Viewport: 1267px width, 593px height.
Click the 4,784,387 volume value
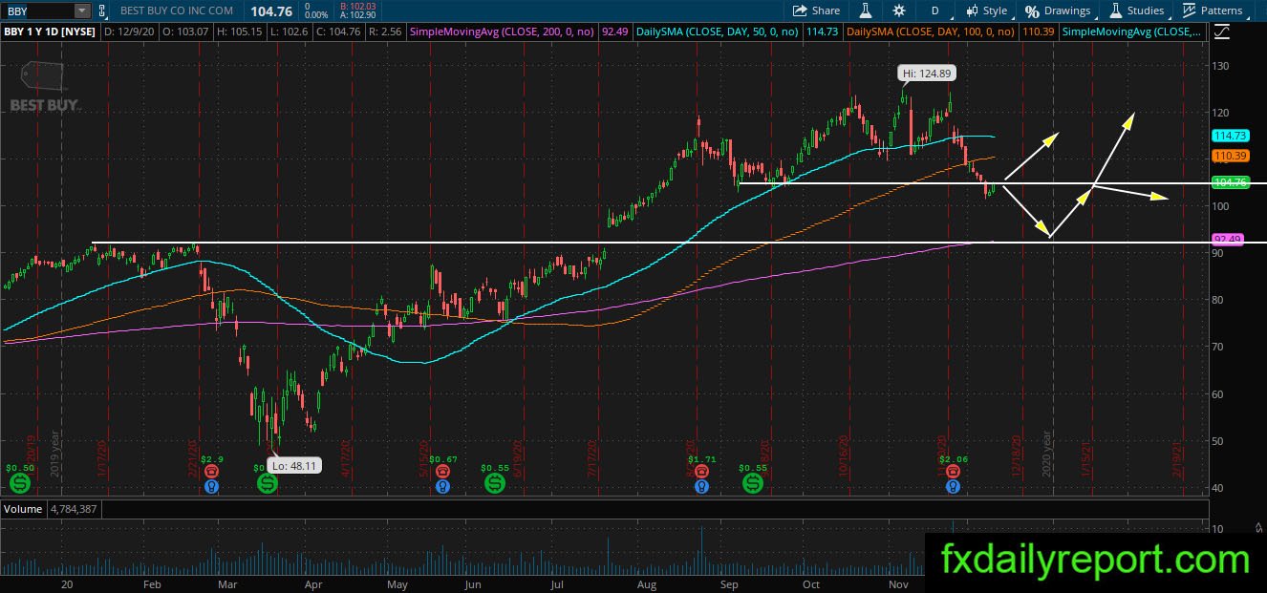[x=74, y=509]
